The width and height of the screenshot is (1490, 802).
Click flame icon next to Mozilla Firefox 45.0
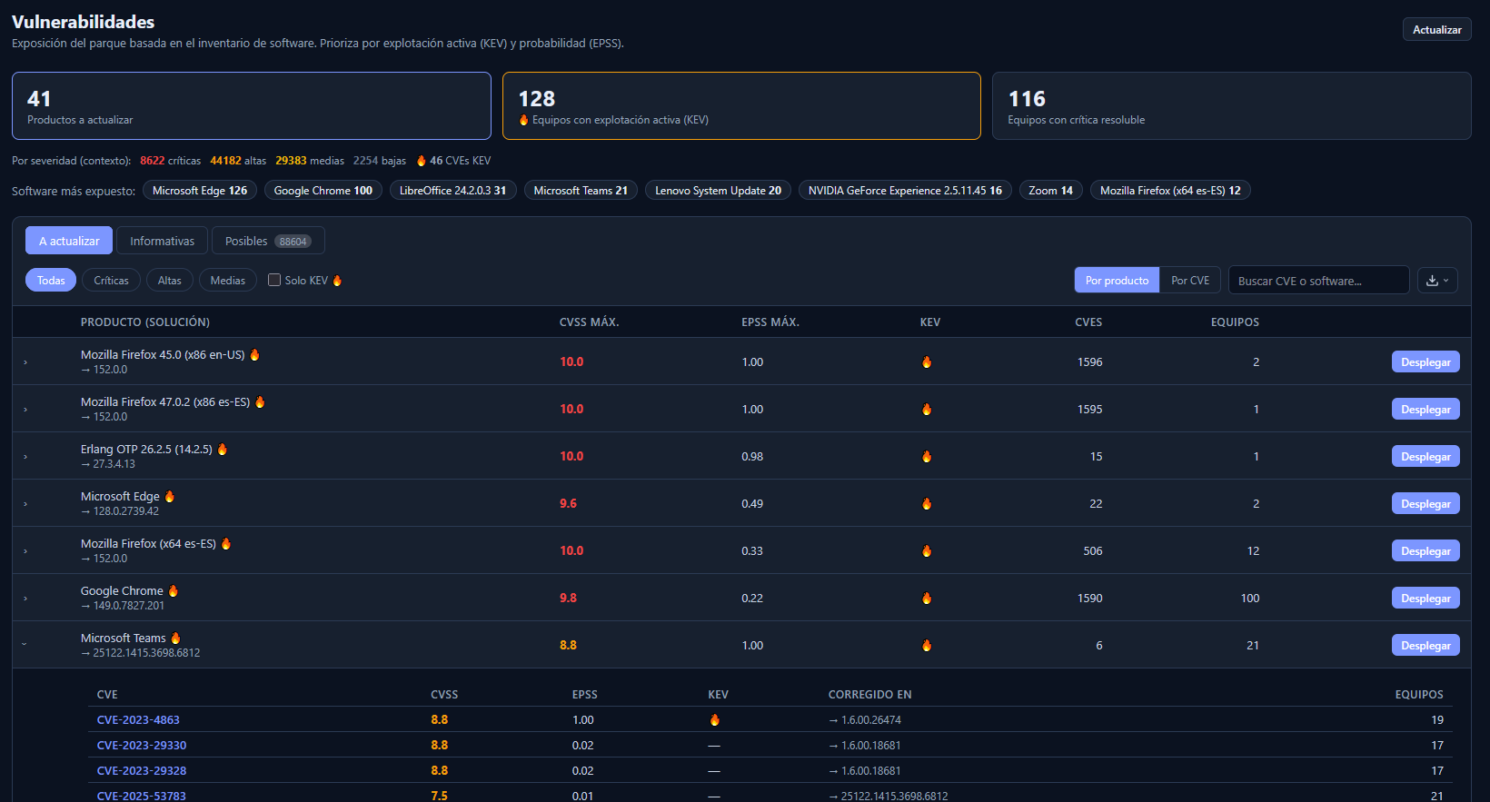coord(255,355)
